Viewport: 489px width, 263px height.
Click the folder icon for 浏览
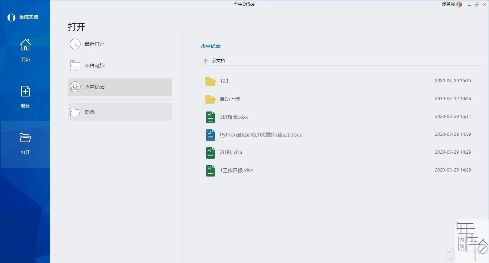click(x=75, y=112)
